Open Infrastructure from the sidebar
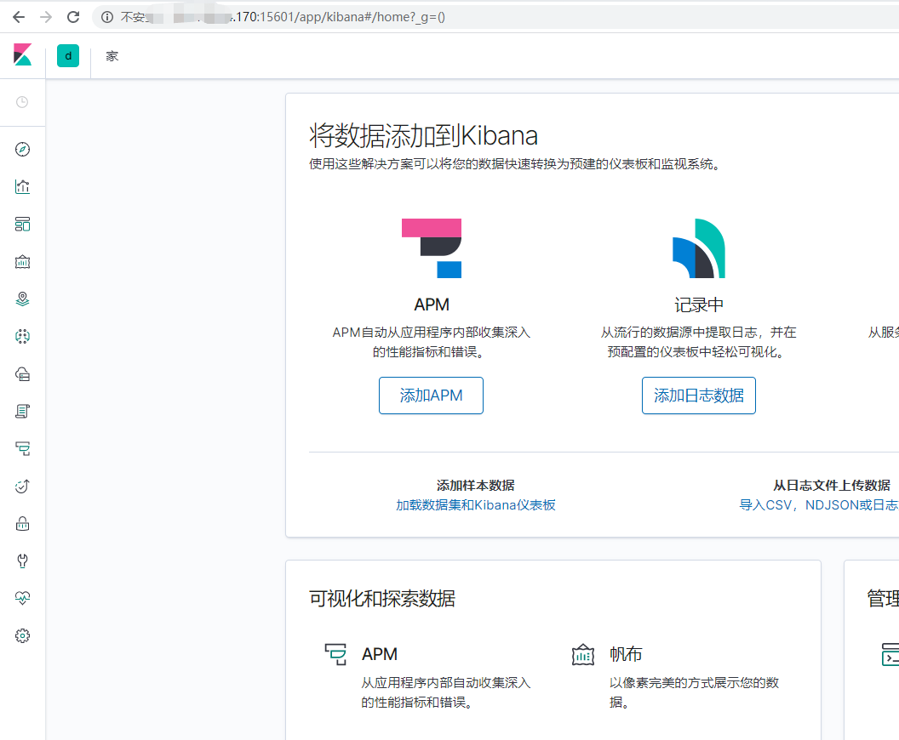Image resolution: width=899 pixels, height=740 pixels. tap(22, 374)
